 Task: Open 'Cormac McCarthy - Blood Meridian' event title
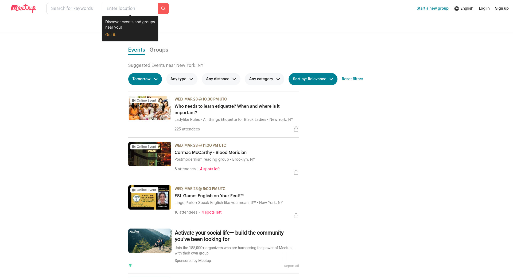click(211, 153)
